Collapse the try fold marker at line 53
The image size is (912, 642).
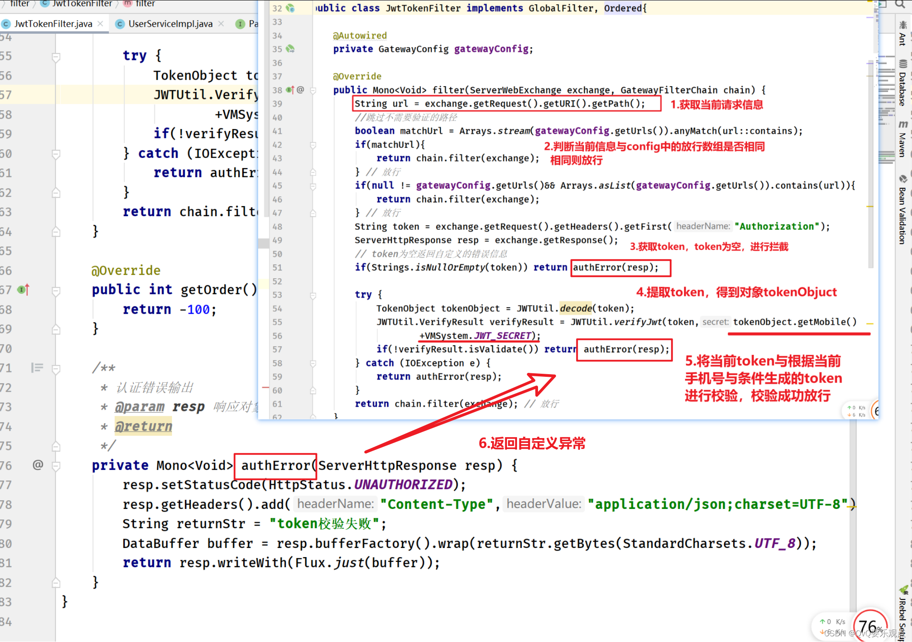313,295
